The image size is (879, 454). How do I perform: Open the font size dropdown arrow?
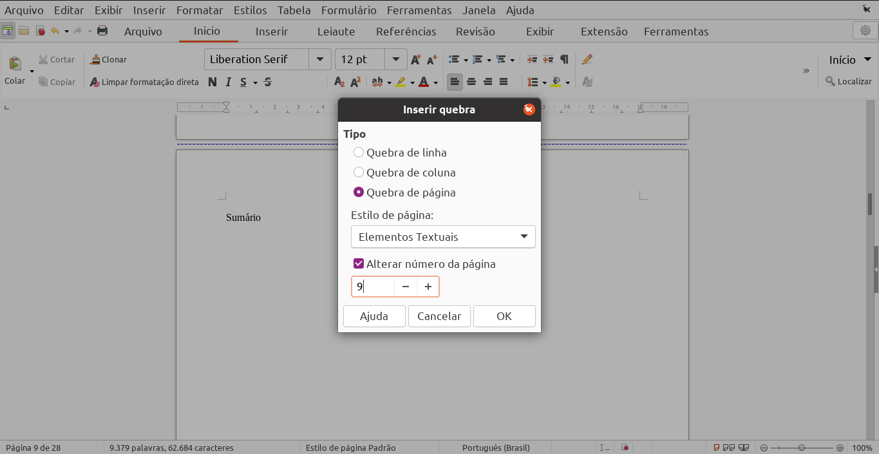pyautogui.click(x=396, y=59)
